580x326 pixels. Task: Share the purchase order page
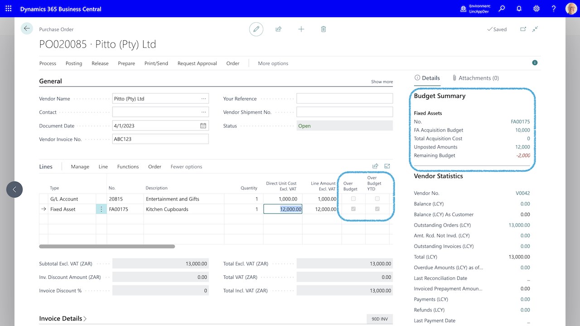pyautogui.click(x=279, y=29)
